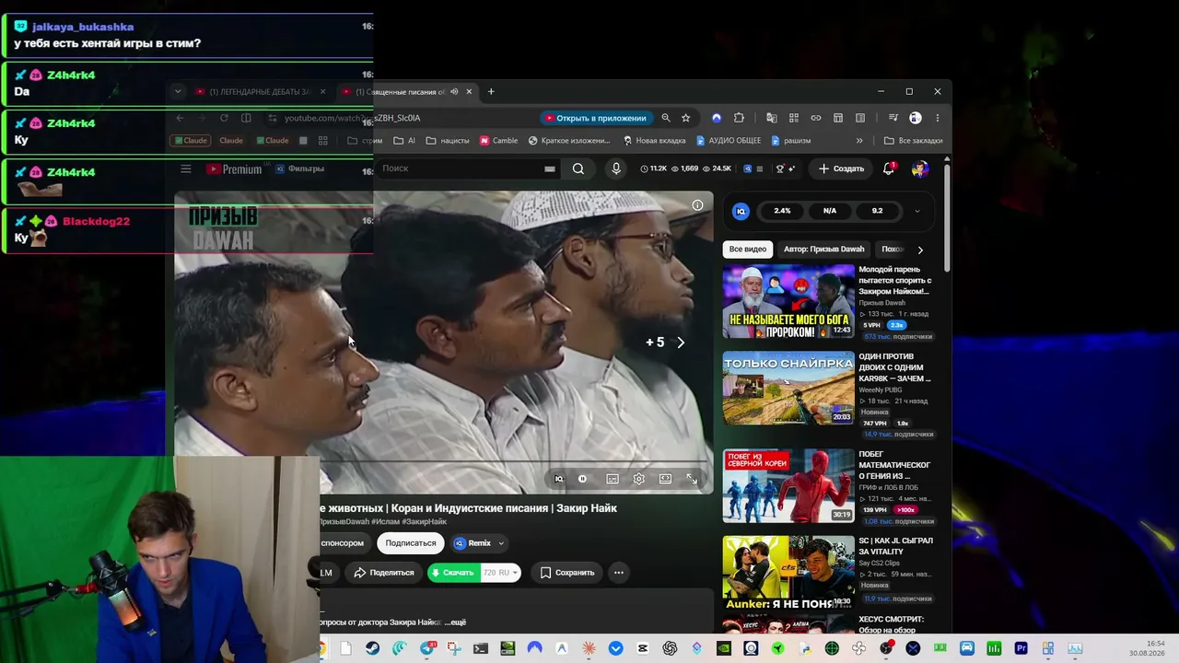Open video player settings gear

pos(638,479)
